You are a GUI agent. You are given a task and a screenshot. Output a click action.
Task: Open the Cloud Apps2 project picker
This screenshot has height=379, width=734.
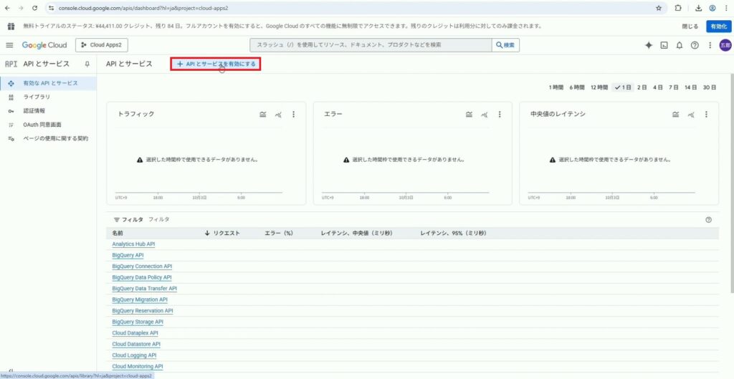pos(101,45)
